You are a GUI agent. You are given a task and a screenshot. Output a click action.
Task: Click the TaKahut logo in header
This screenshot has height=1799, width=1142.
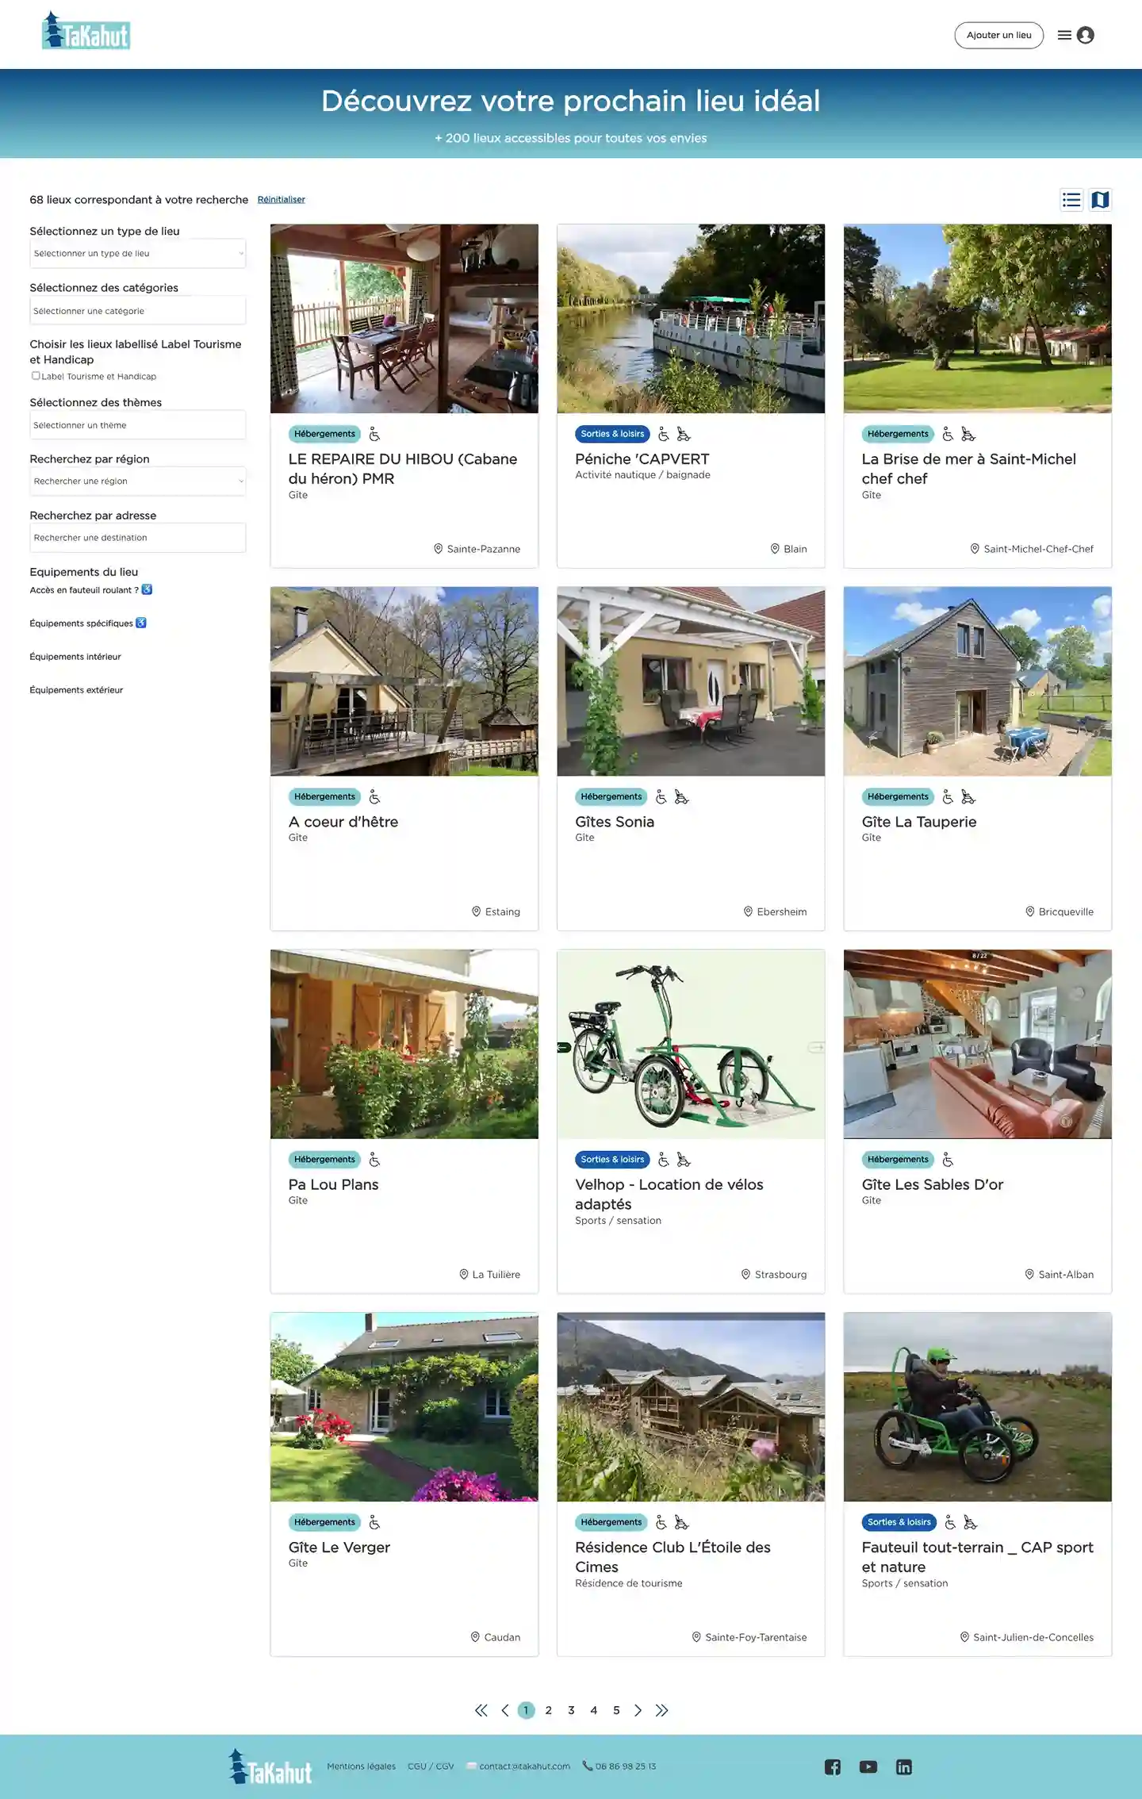(x=86, y=31)
